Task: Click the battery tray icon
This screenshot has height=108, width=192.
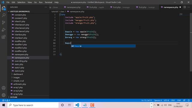Action: tap(158, 105)
